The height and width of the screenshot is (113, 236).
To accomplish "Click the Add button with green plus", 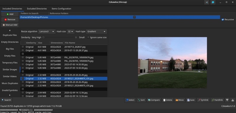I will (10, 14).
